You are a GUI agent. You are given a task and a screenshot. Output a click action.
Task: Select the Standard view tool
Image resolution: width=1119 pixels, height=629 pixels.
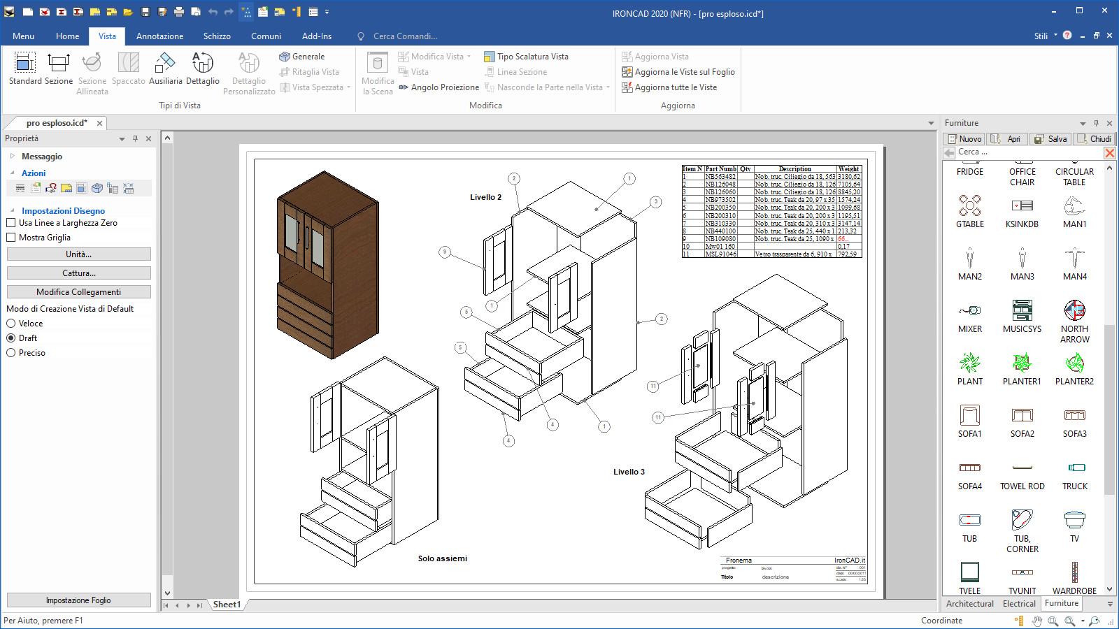click(x=25, y=68)
